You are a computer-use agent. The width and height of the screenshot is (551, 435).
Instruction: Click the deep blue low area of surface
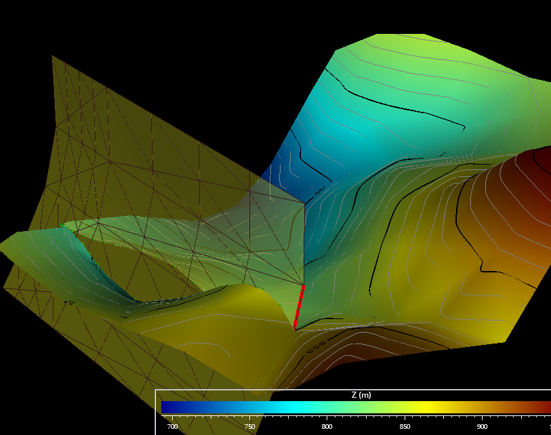(x=285, y=166)
